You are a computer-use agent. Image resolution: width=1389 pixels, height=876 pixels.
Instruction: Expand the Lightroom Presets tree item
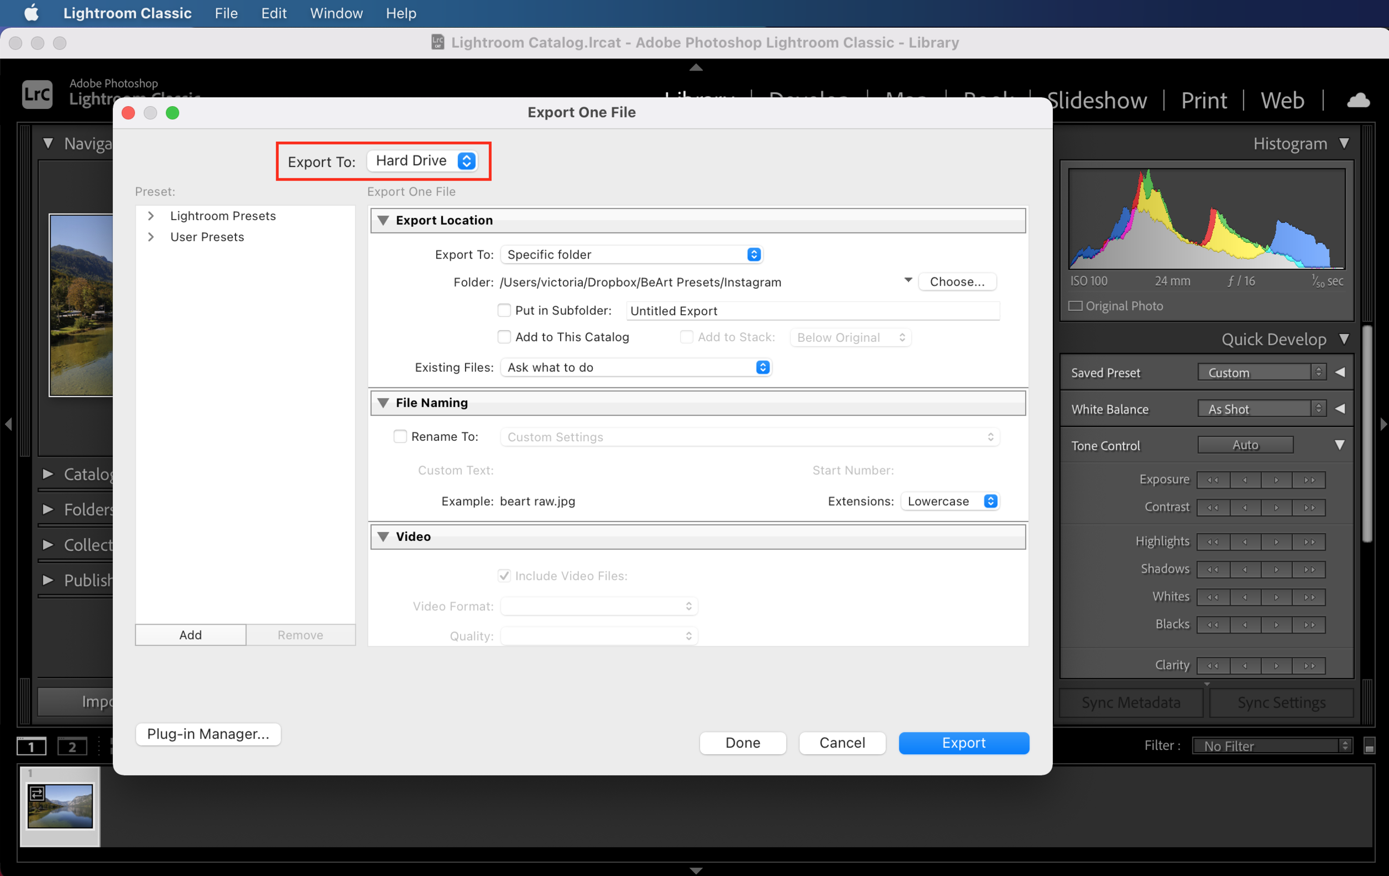click(x=151, y=215)
